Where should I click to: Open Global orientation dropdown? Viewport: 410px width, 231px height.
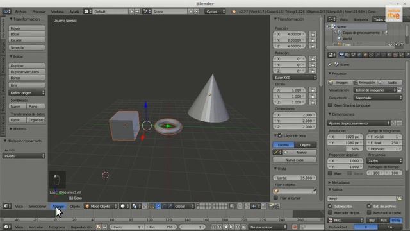[184, 207]
